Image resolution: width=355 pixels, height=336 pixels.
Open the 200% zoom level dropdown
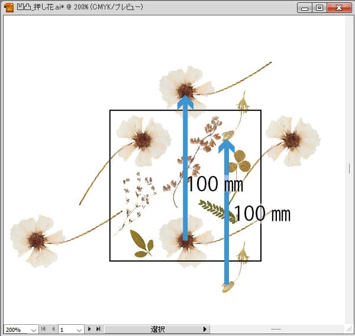pos(33,330)
